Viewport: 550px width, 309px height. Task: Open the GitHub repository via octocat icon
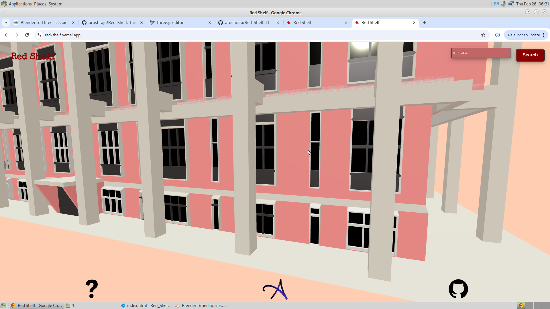(x=458, y=289)
